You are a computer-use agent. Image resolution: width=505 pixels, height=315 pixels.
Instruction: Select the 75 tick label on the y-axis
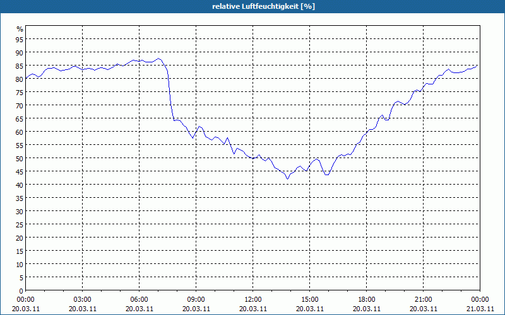coord(19,92)
